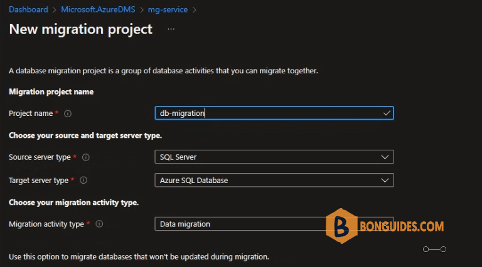Open the Dashboard breadcrumb link
The width and height of the screenshot is (482, 267).
tap(28, 9)
